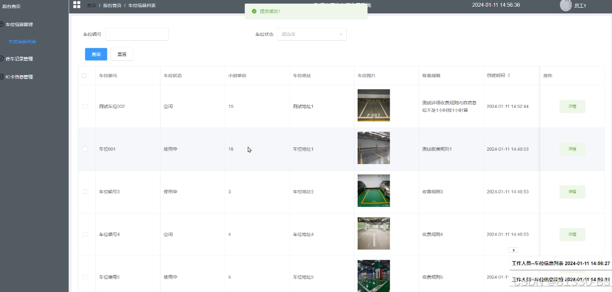Click the 收费规则 column header

[431, 75]
